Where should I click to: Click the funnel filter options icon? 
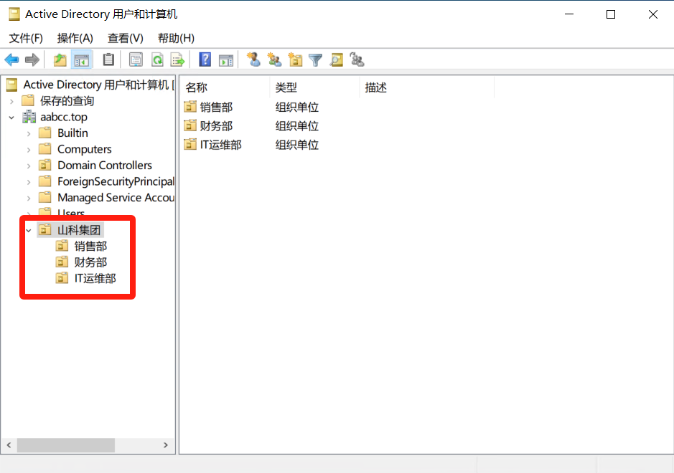pyautogui.click(x=315, y=59)
